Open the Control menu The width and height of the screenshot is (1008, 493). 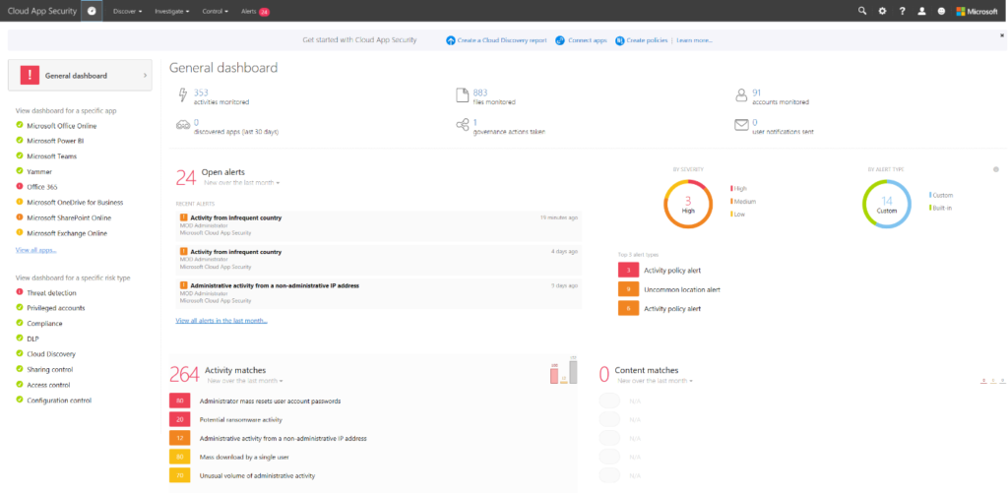point(219,11)
